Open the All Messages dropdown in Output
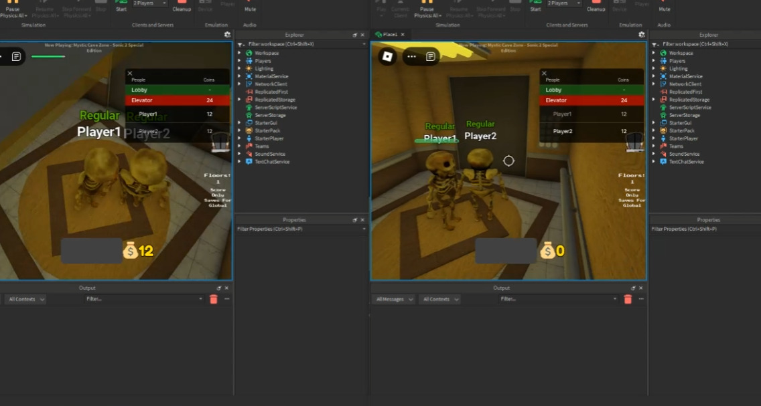 point(393,299)
